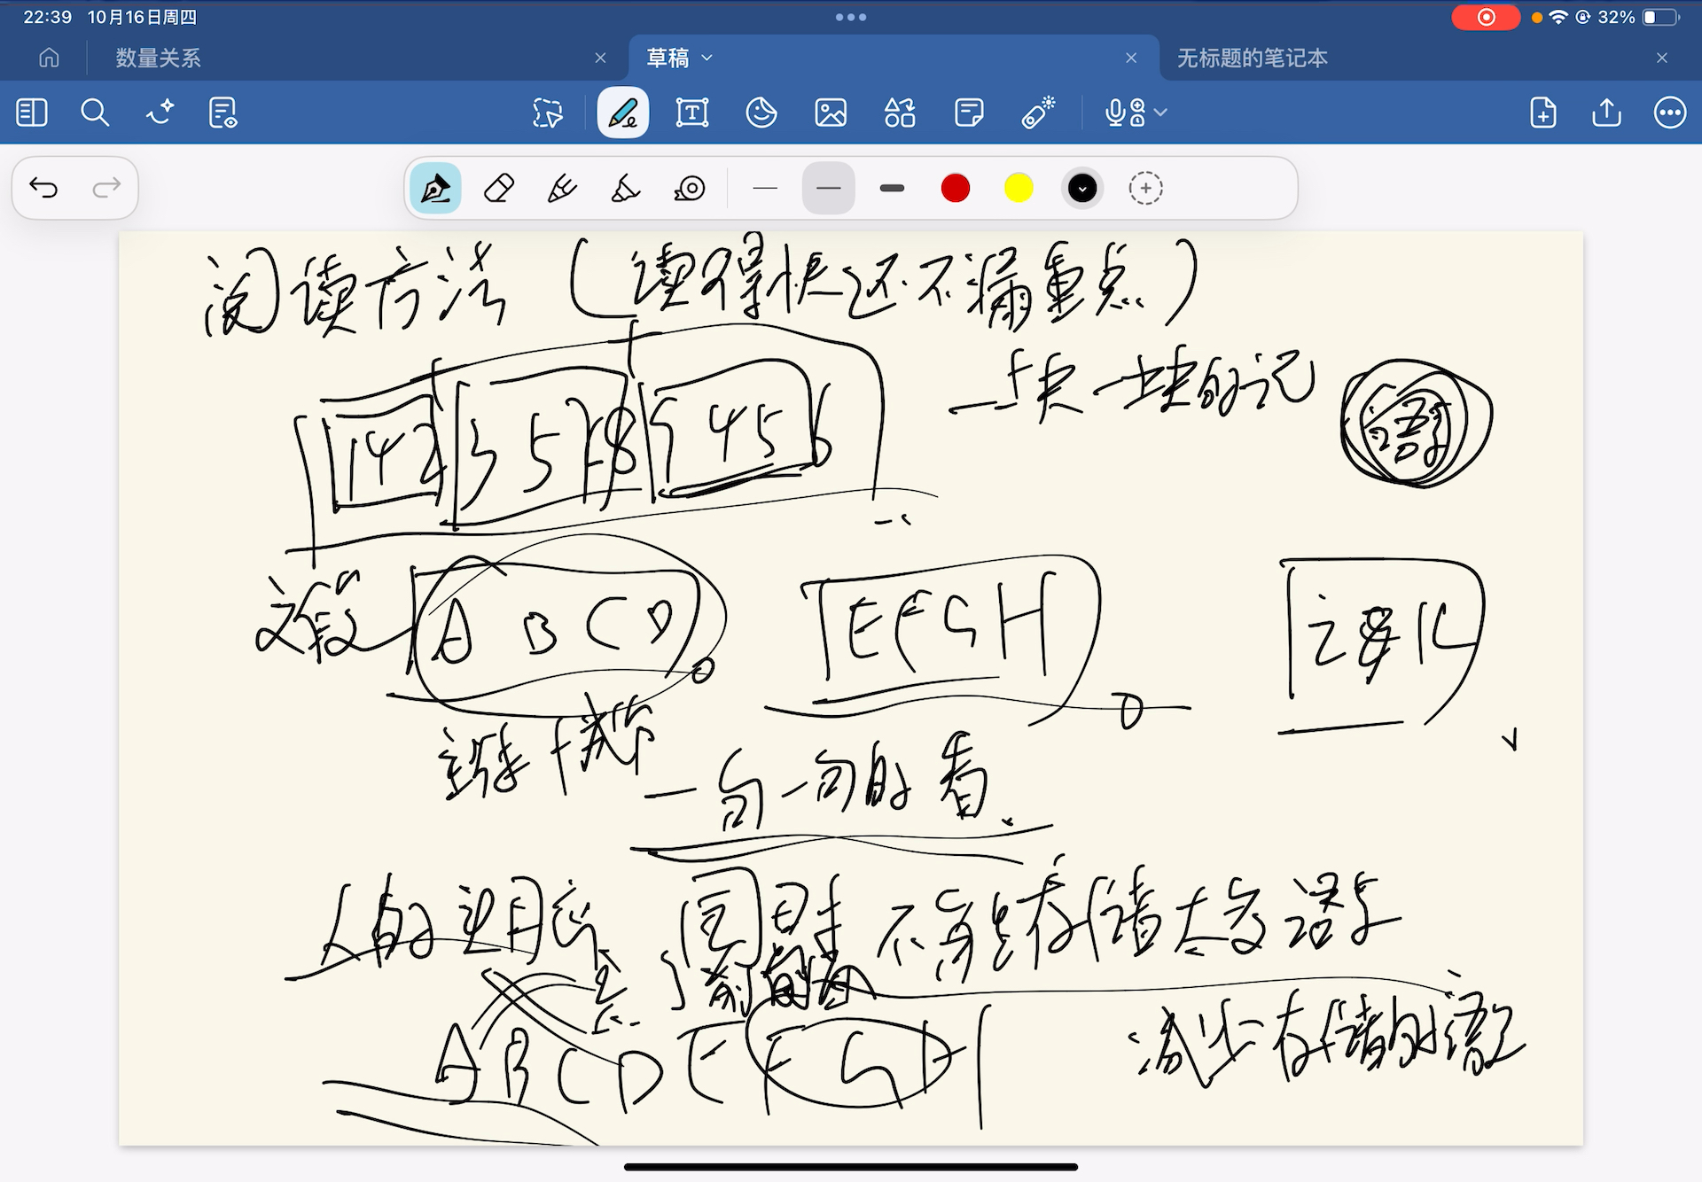
Task: Undo the last stroke
Action: tap(43, 188)
